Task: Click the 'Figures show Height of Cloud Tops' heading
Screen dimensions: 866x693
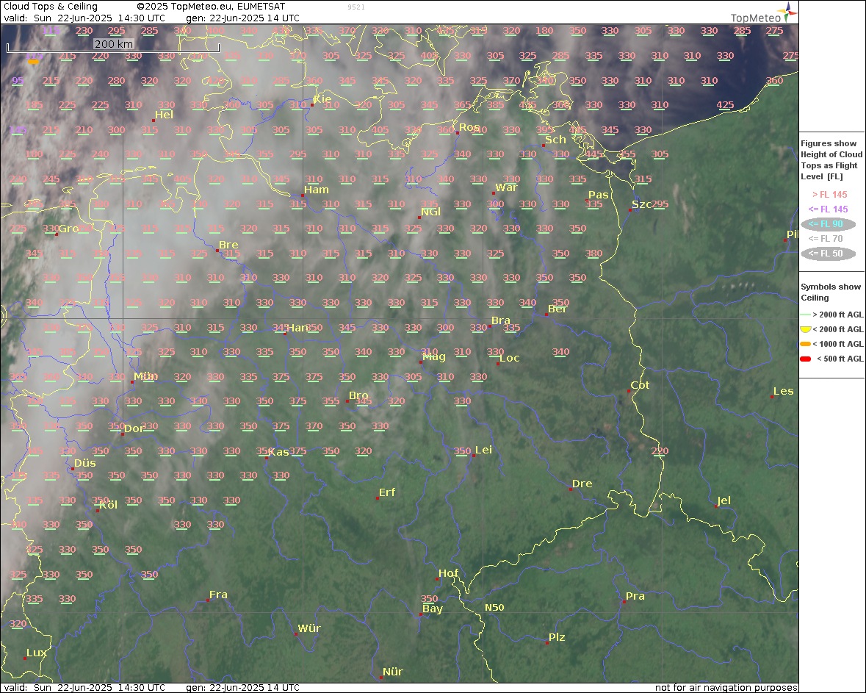Action: click(831, 159)
